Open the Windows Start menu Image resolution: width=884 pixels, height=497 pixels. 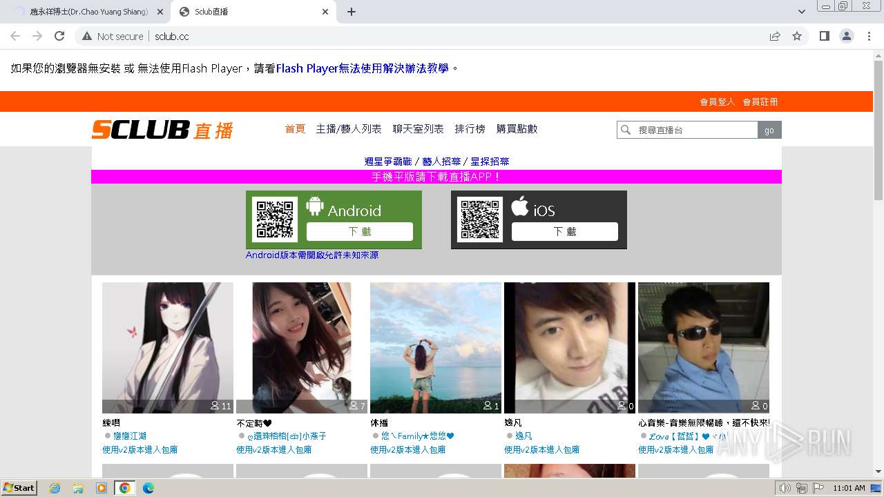[x=19, y=488]
